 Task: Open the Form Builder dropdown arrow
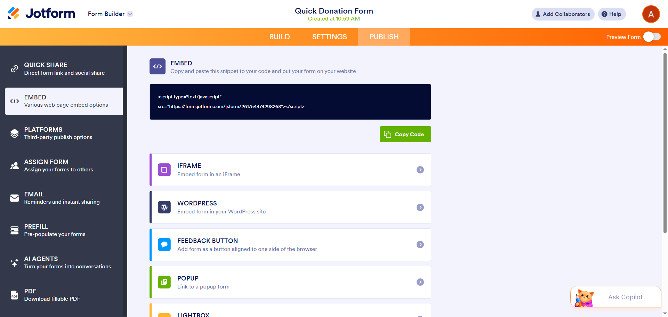tap(130, 14)
